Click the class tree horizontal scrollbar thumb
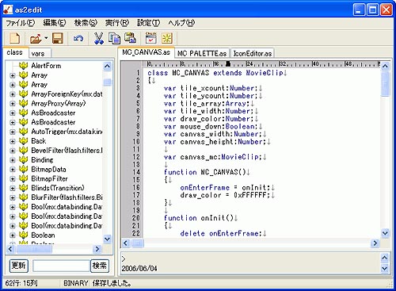Viewport: 396px width, 291px height. [x=34, y=249]
